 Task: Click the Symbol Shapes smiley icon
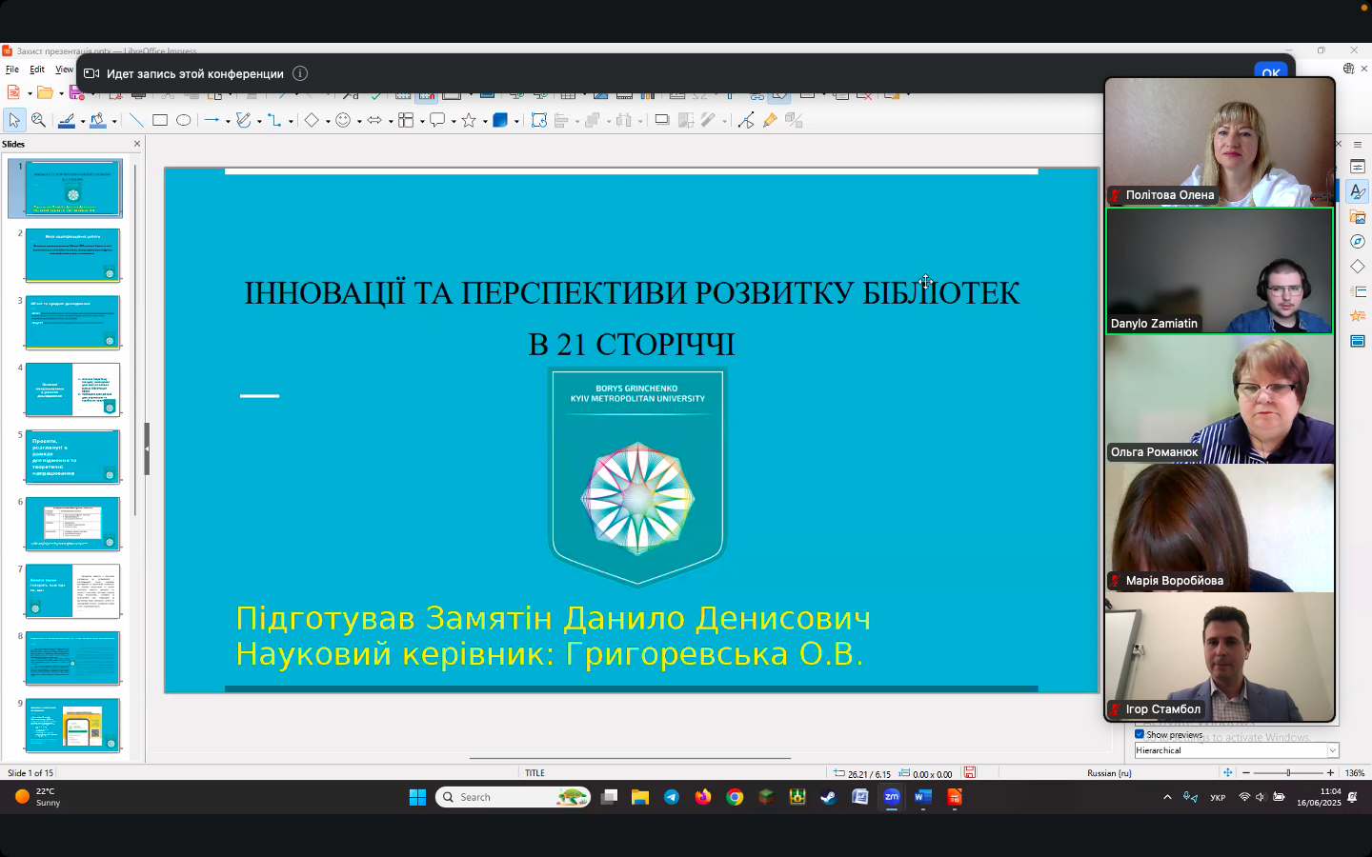tap(343, 120)
